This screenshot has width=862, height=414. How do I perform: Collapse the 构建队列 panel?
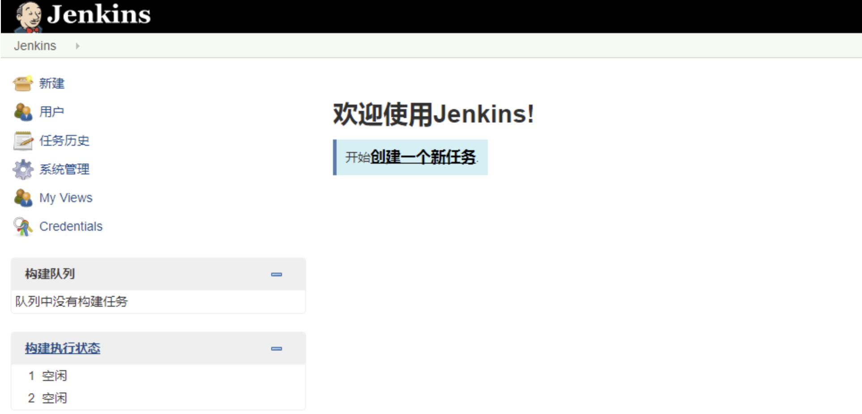(x=277, y=274)
